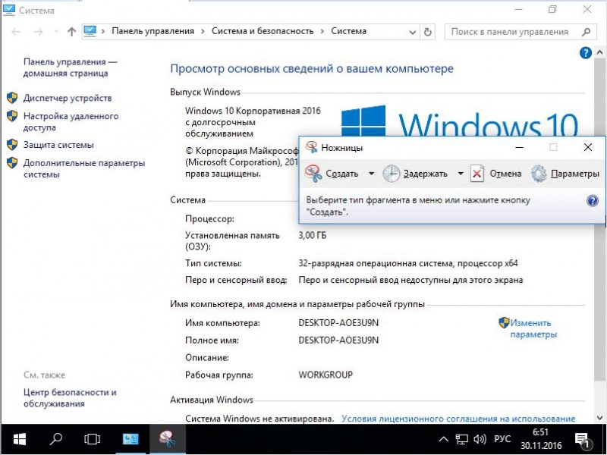The height and width of the screenshot is (455, 607).
Task: Expand the Create snip type dropdown arrow
Action: (371, 174)
